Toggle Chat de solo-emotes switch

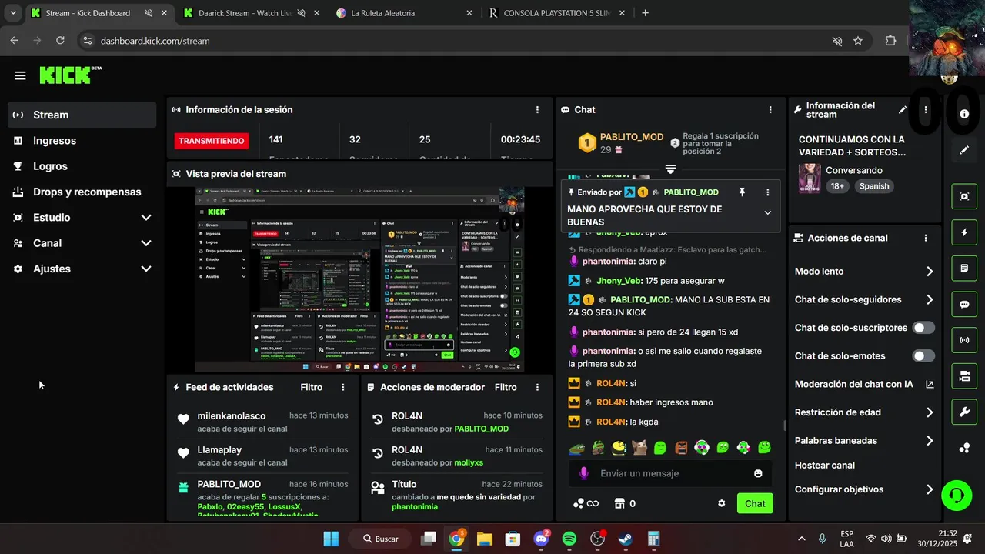coord(923,355)
